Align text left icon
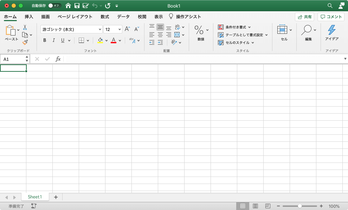 [152, 34]
